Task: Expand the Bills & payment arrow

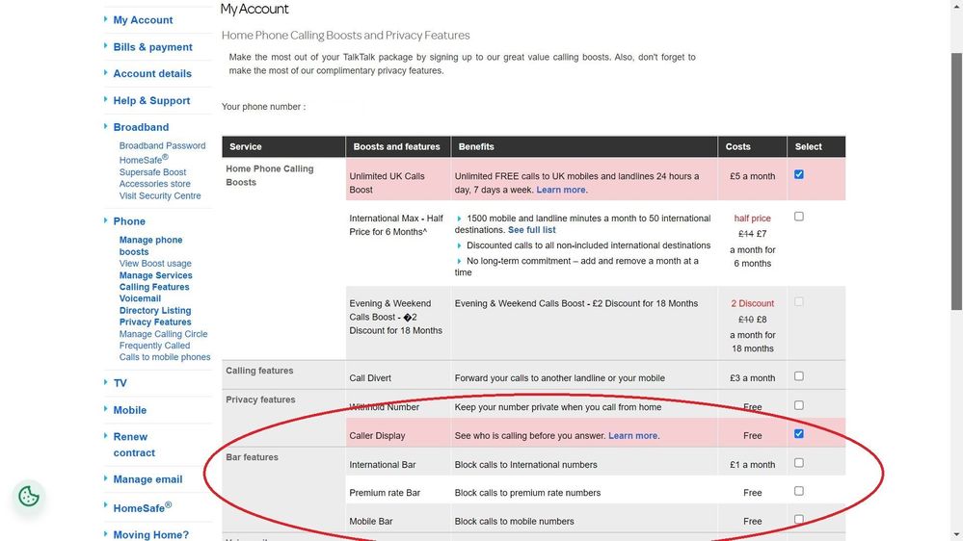Action: [106, 46]
